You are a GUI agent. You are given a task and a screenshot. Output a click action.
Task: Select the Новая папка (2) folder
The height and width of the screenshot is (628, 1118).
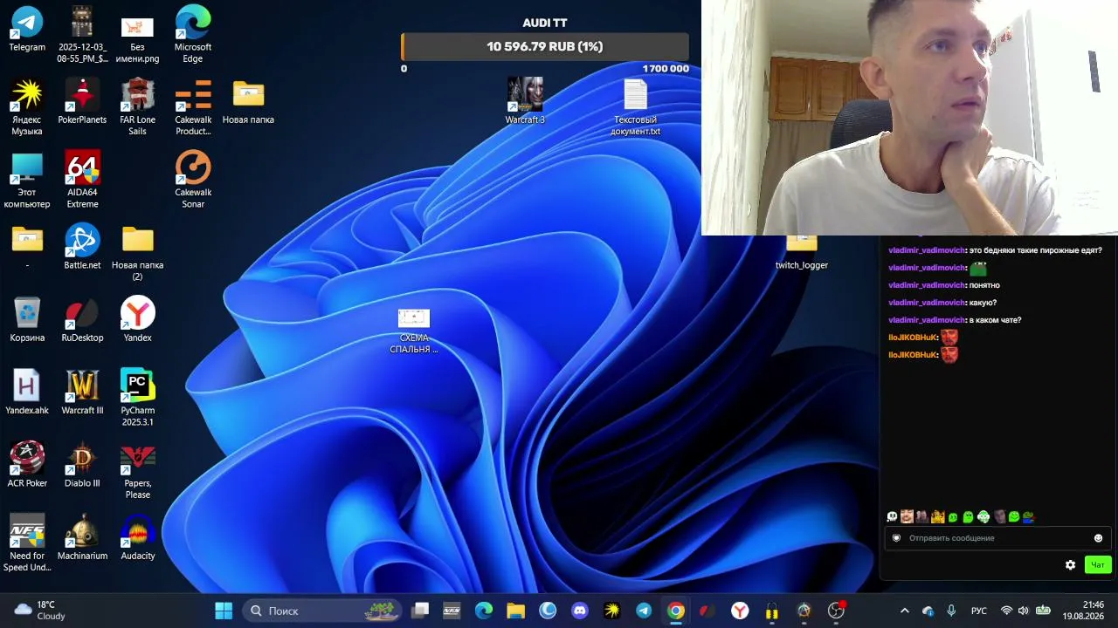point(138,252)
